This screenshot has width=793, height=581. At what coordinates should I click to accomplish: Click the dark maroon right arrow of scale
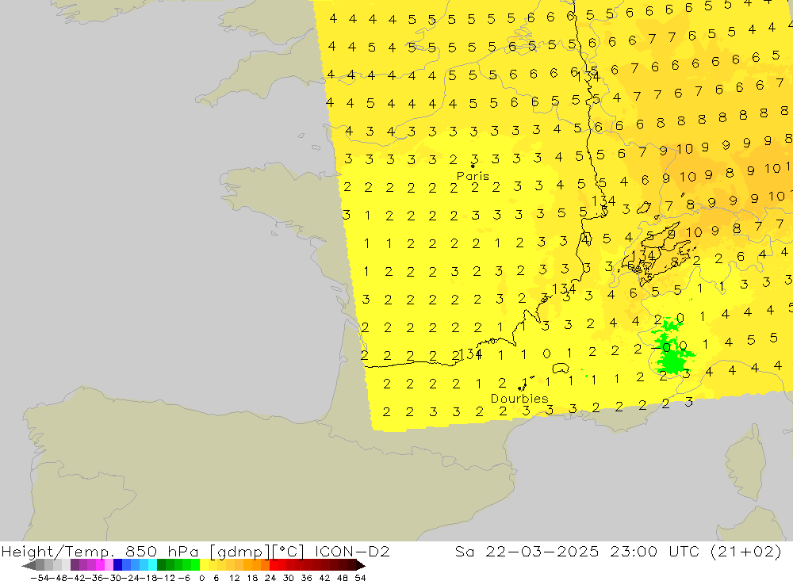(361, 565)
